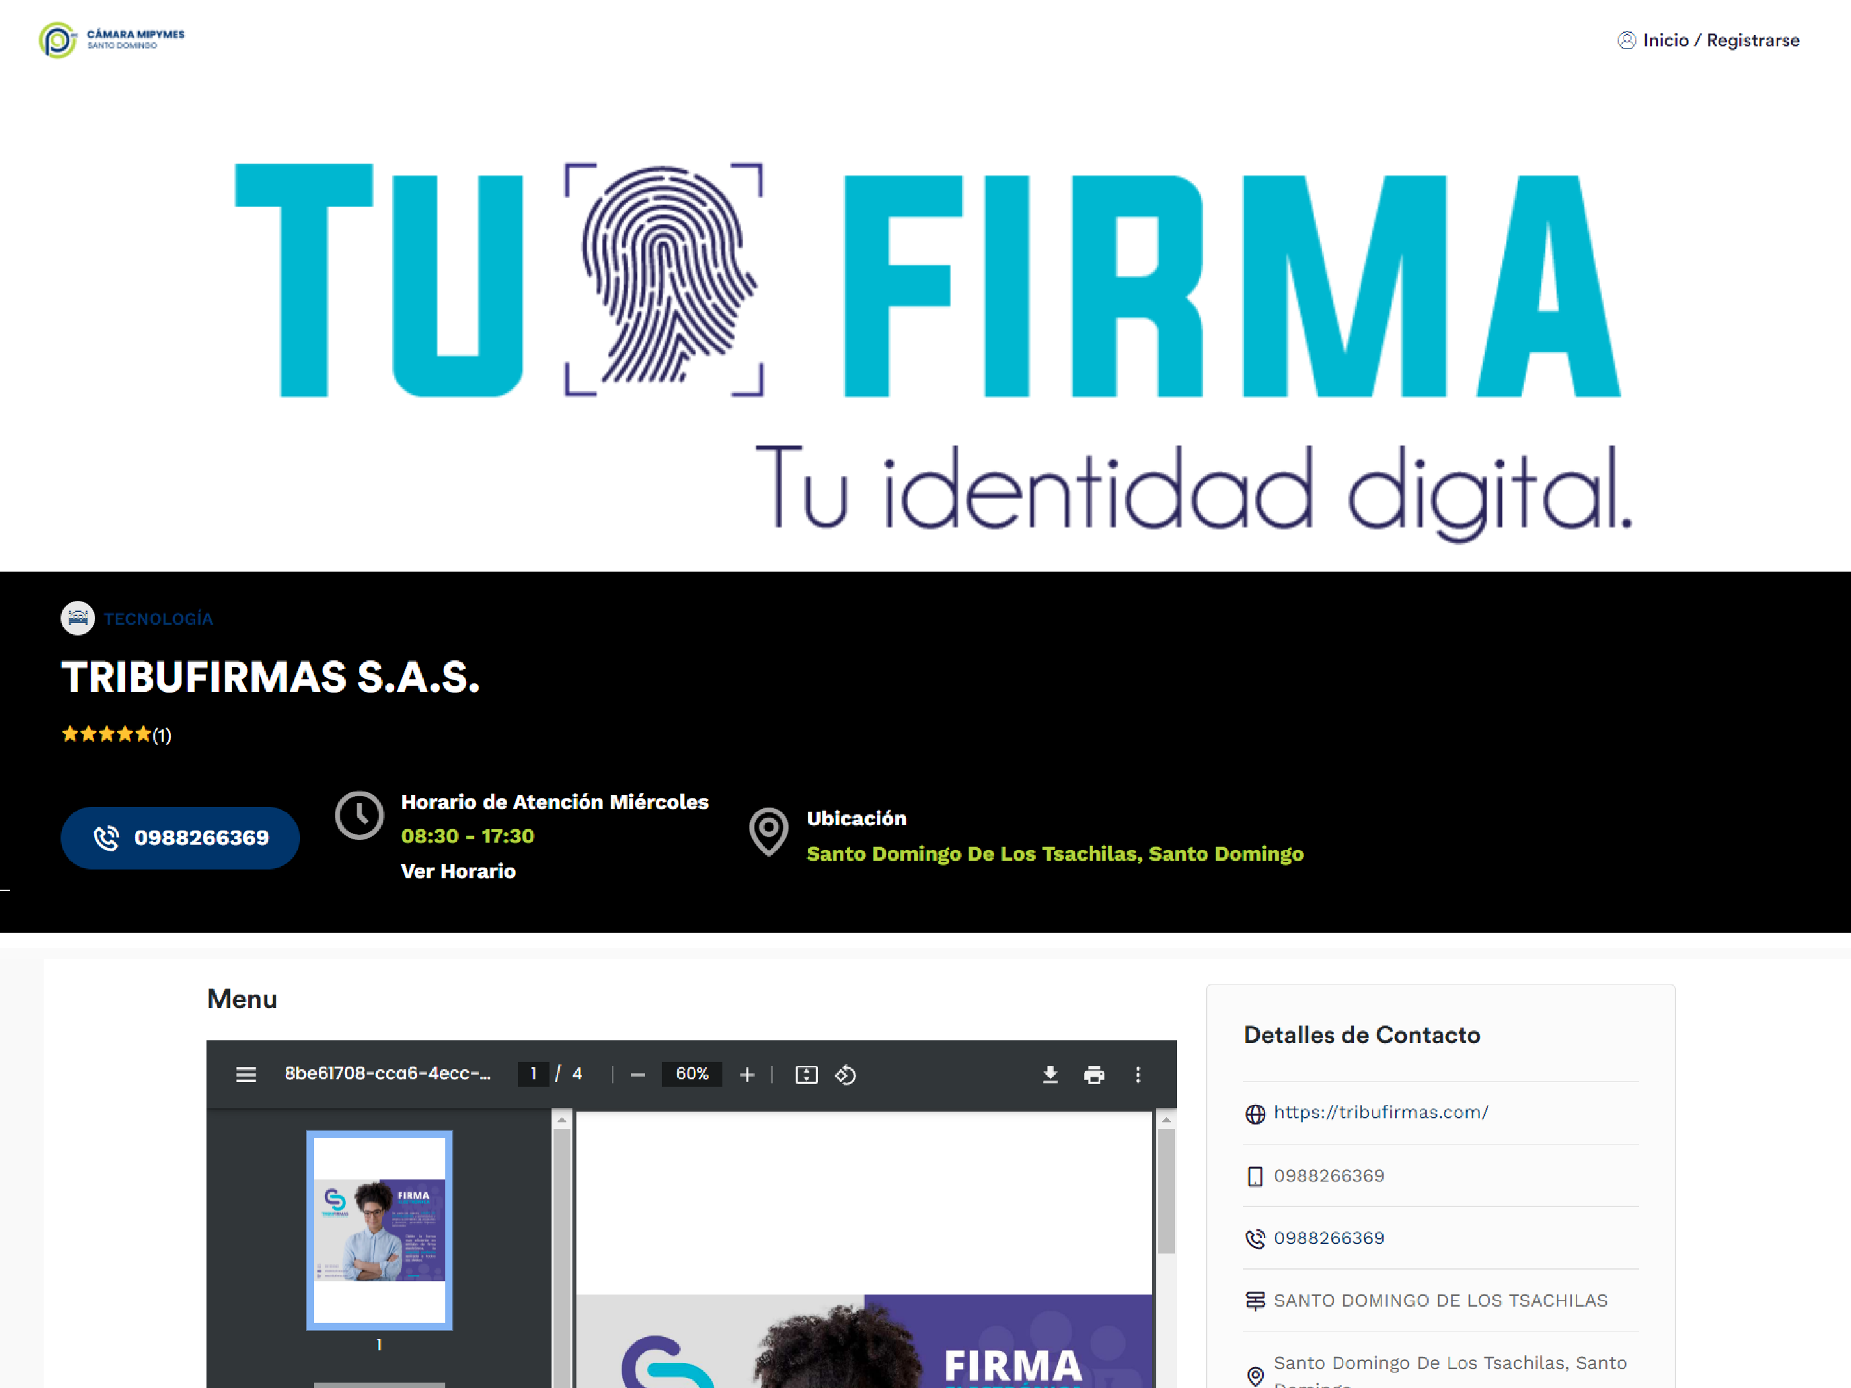Viewport: 1851px width, 1388px height.
Task: Open the Santo Domingo De Los Tsachilas location link
Action: pyautogui.click(x=1055, y=853)
